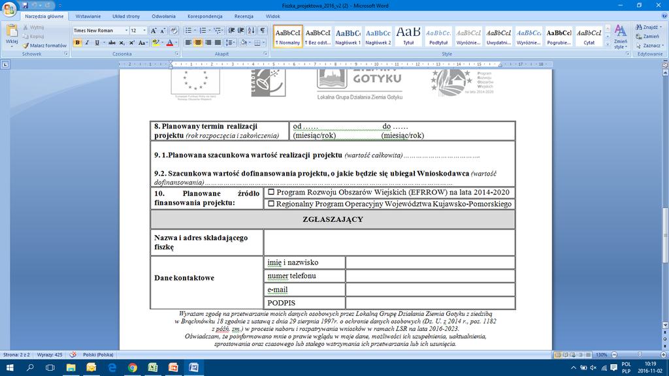The height and width of the screenshot is (376, 669).
Task: Apply the Normalny style
Action: (288, 37)
